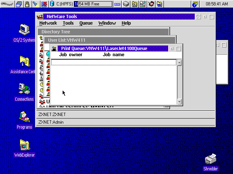
Task: Select the empty dotted first row in Print Queue
Action: [x=114, y=62]
